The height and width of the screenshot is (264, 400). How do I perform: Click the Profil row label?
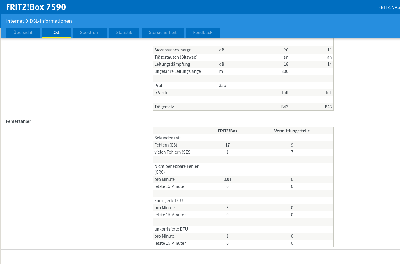159,86
